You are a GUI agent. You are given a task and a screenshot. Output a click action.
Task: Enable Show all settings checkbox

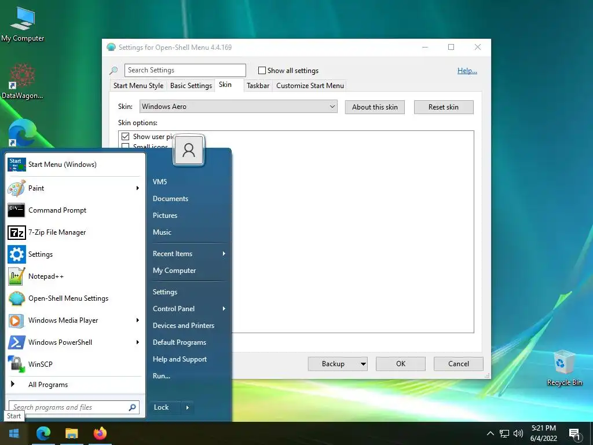(x=262, y=70)
